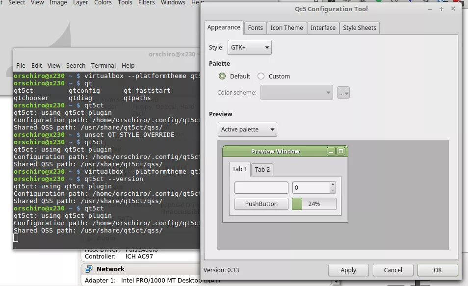
Task: Click the preview text input field
Action: [261, 188]
